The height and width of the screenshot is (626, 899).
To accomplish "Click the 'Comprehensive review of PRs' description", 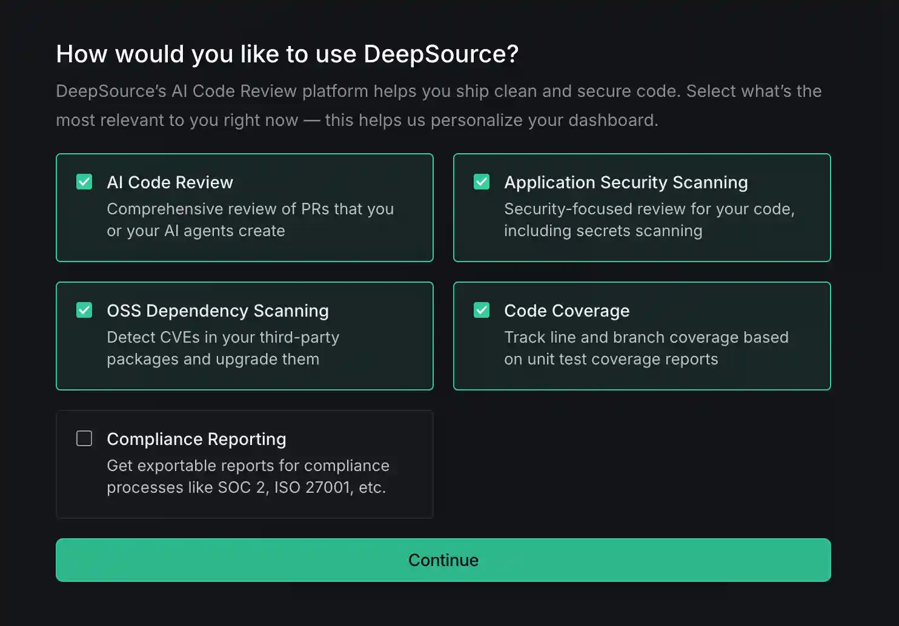I will [250, 209].
